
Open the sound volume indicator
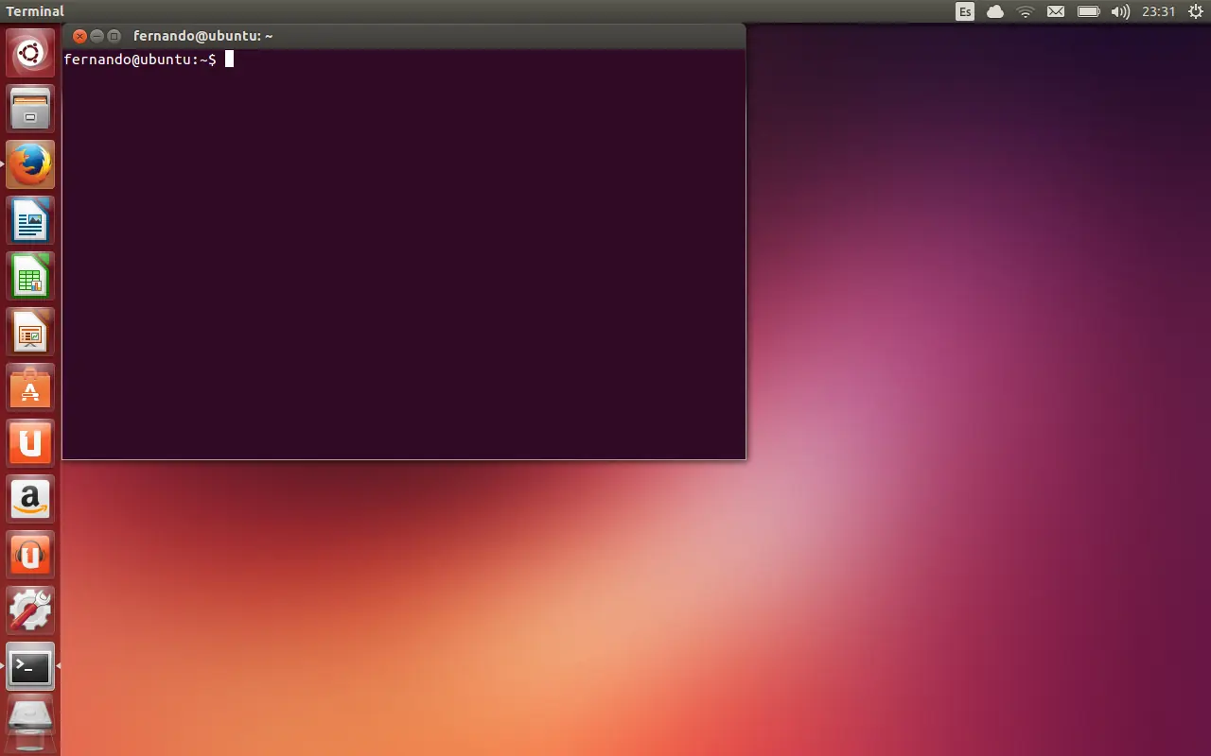pos(1120,11)
